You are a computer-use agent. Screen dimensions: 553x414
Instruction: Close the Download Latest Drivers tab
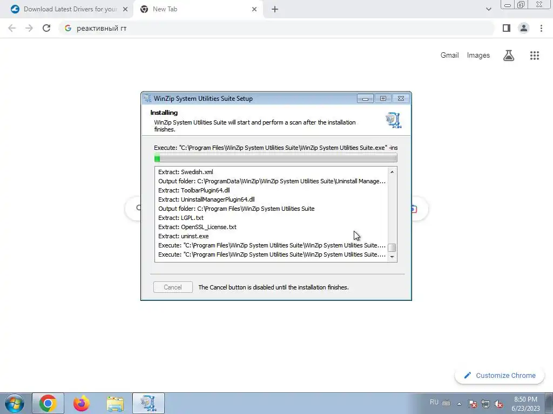coord(125,10)
